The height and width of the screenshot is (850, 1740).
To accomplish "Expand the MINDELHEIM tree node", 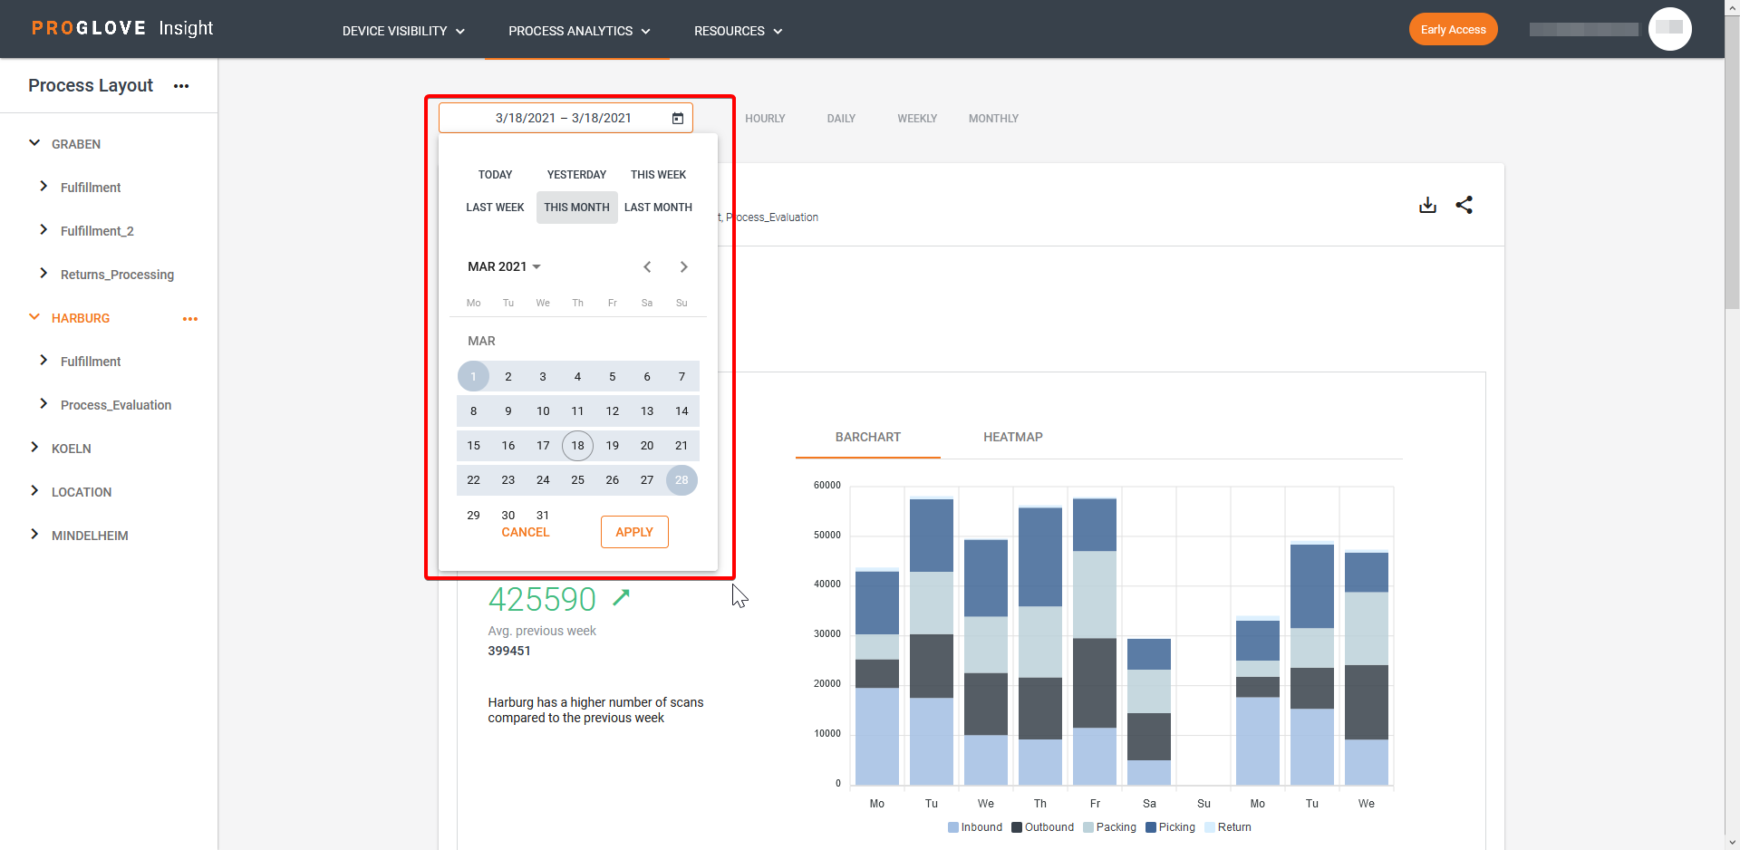I will 34,535.
